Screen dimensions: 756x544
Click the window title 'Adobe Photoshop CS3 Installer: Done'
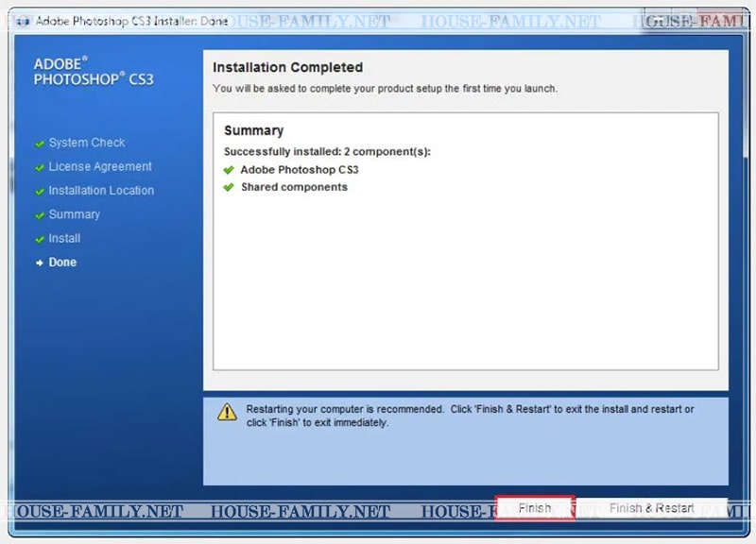[131, 21]
